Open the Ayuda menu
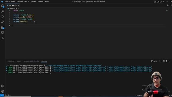Image resolution: width=172 pixels, height=97 pixels. pyautogui.click(x=47, y=2)
